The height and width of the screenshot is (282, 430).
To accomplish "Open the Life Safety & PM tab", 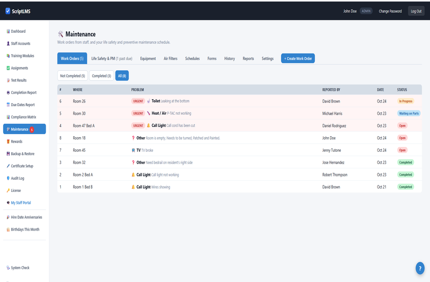I will [x=112, y=58].
